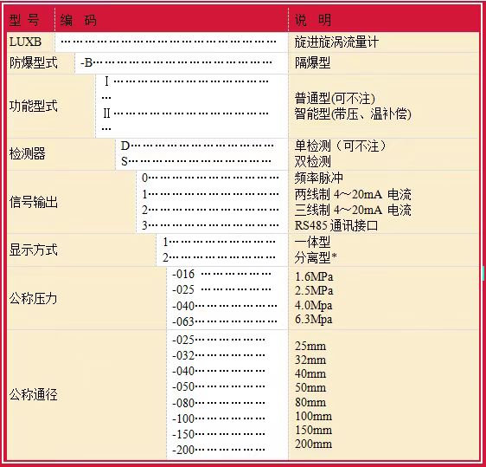Click 两线制 4~20mA 电流 text
486x467 pixels.
pos(353,194)
